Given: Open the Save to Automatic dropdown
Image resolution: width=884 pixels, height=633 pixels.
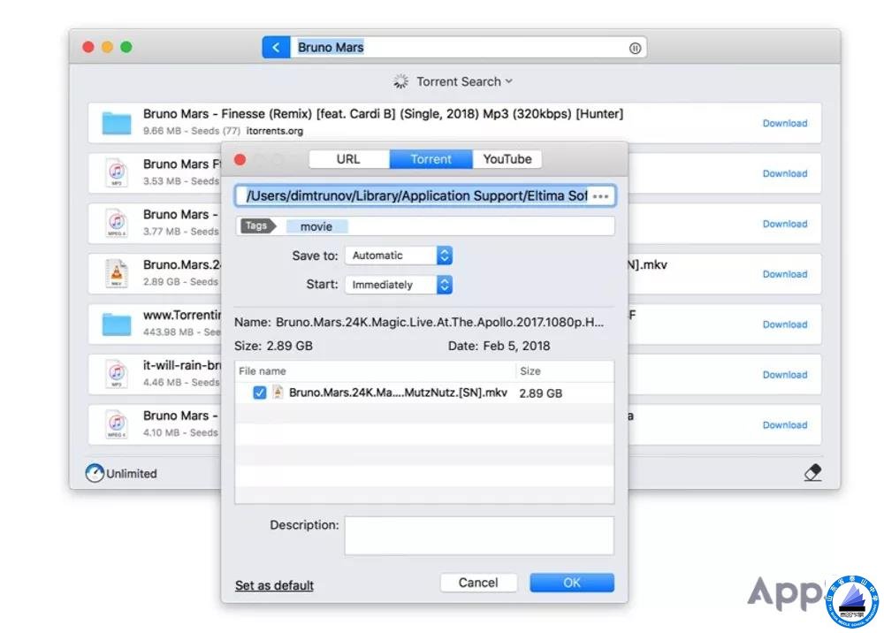Looking at the screenshot, I should coord(399,255).
